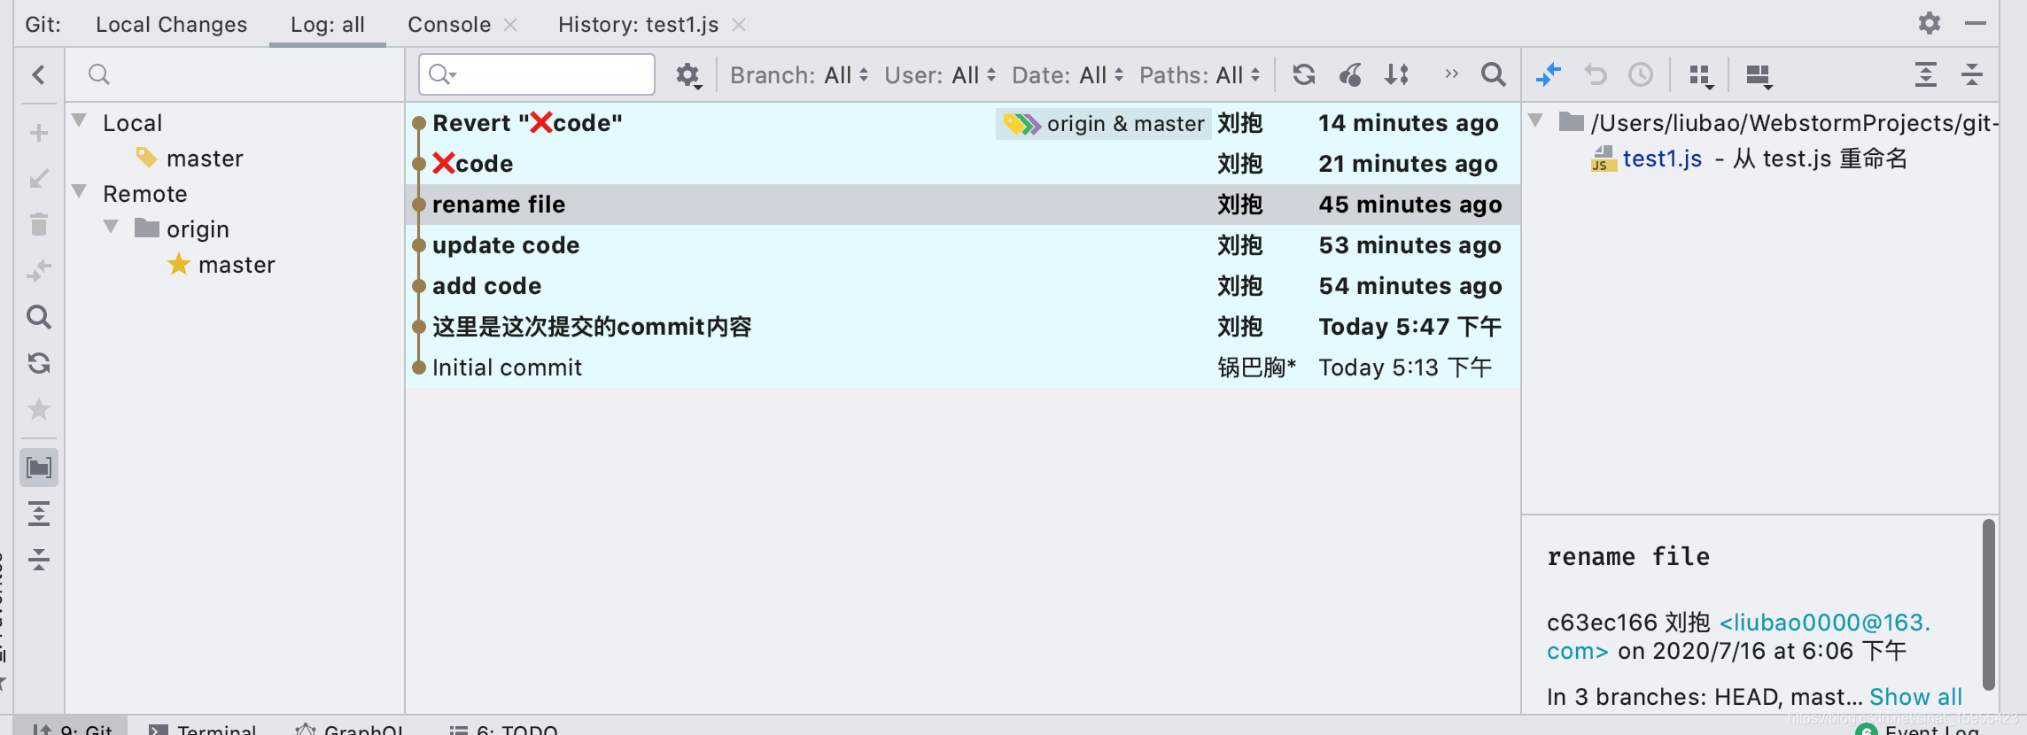Collapse the Local branches node

coord(79,120)
